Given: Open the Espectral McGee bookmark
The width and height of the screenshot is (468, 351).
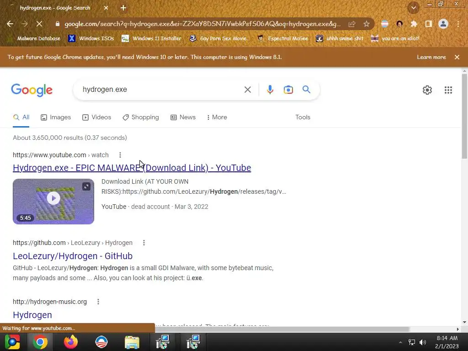Looking at the screenshot, I should coord(282,38).
